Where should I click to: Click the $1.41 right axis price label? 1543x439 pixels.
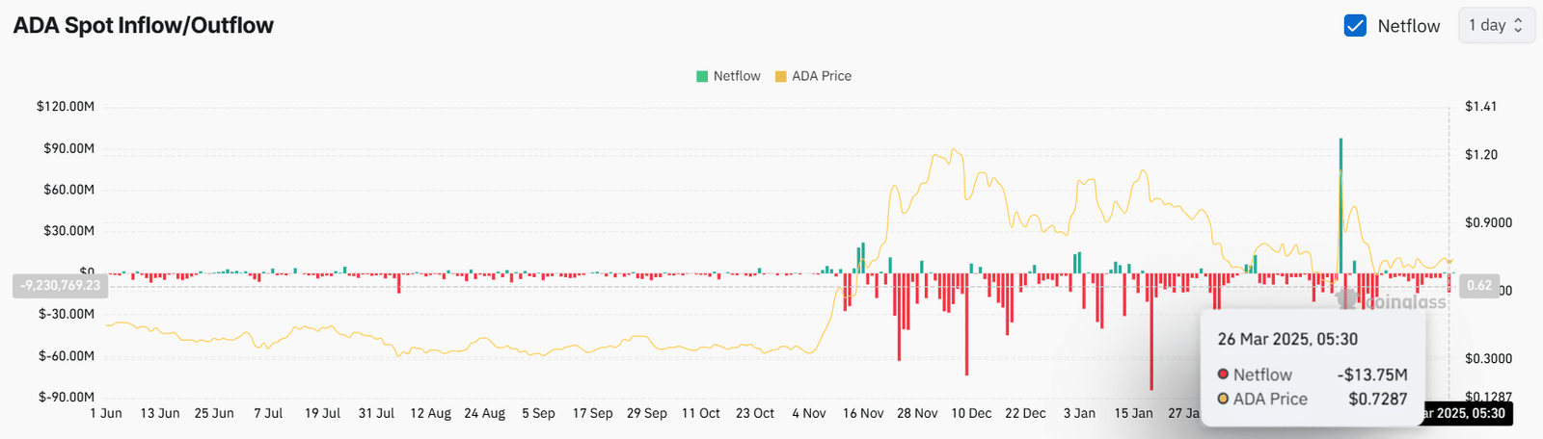[1480, 106]
